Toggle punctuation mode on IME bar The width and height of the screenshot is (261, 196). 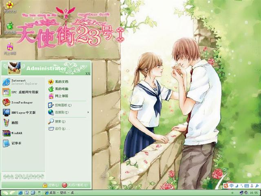241,186
